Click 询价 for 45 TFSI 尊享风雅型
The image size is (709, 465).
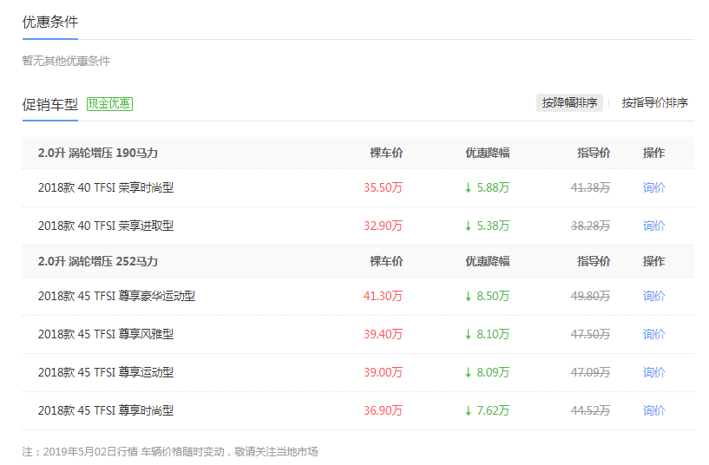653,334
